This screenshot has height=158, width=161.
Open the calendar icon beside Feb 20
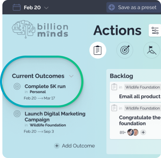click(17, 7)
